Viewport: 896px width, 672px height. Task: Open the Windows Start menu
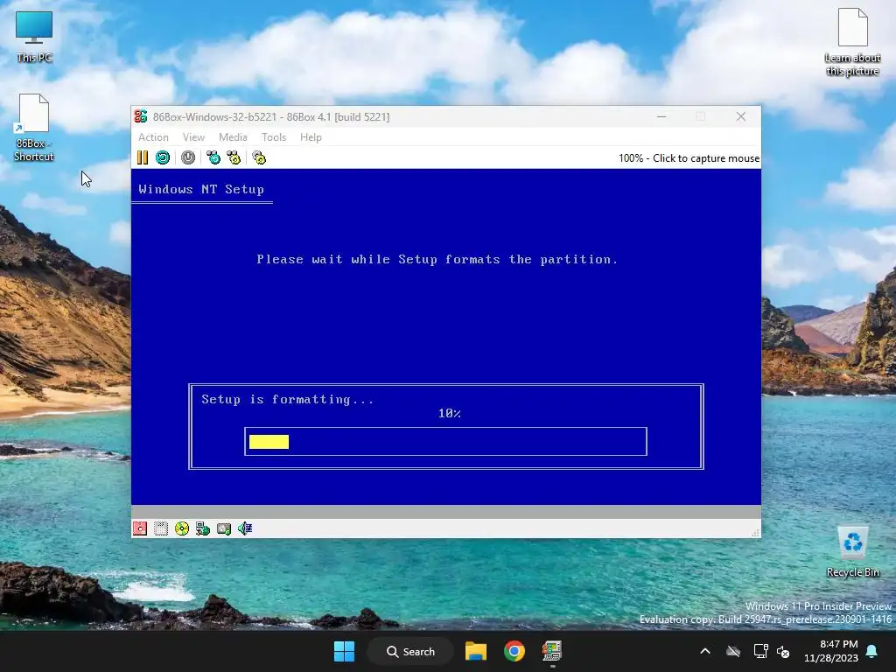coord(344,651)
